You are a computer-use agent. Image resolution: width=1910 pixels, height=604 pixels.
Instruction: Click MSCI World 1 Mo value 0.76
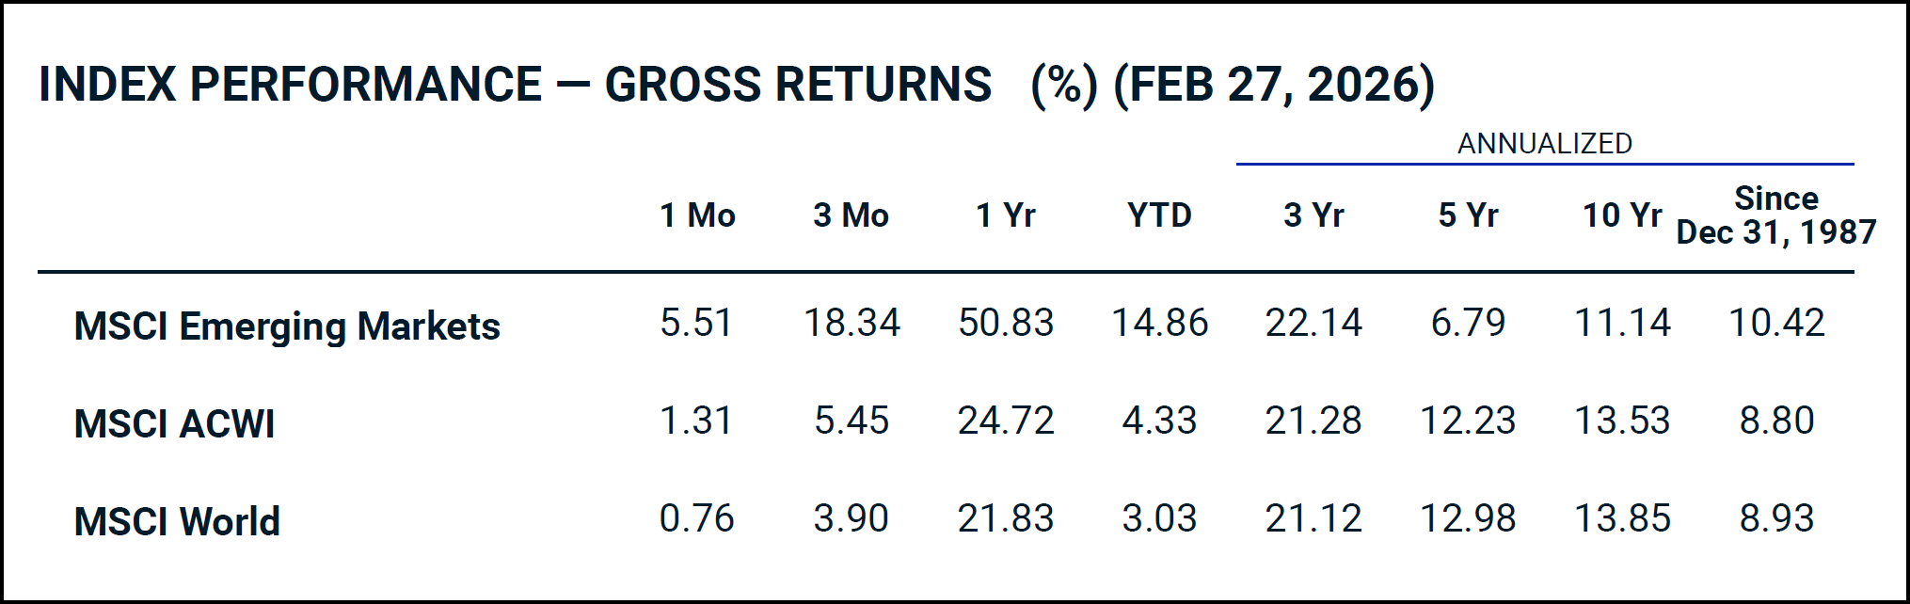(x=696, y=518)
